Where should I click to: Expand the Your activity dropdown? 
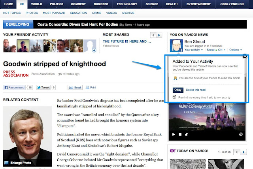pos(193,50)
